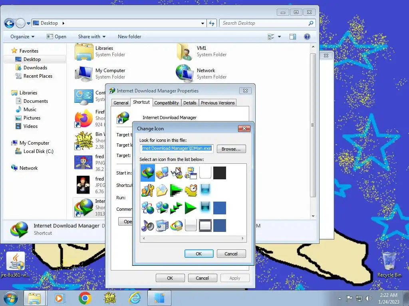
Task: Select the web page with computer icon
Action: 162,226
